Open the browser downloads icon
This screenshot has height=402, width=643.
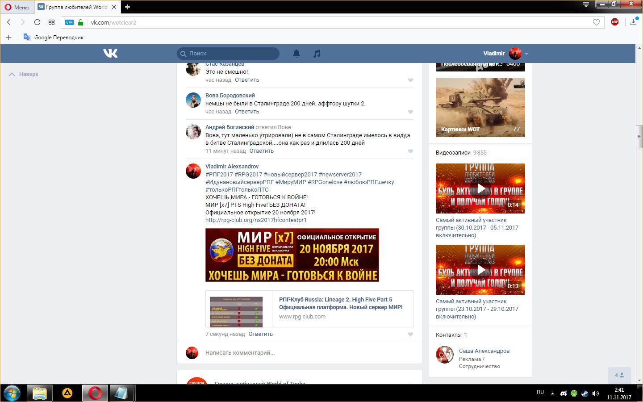[x=634, y=22]
